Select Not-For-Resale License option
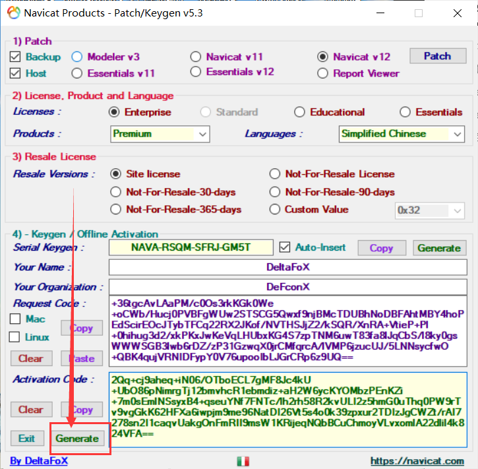The height and width of the screenshot is (469, 478). [x=275, y=174]
